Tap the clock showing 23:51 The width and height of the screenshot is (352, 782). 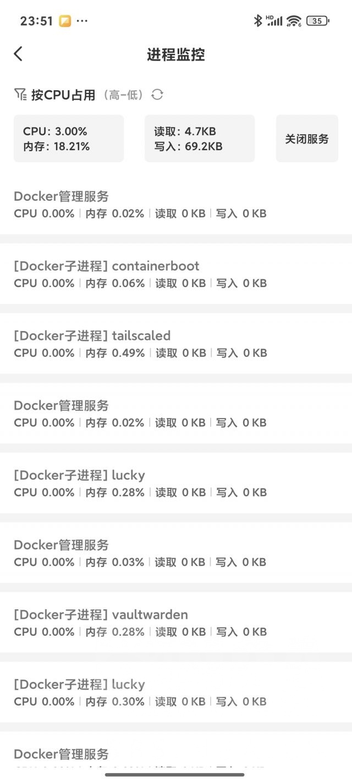(35, 20)
